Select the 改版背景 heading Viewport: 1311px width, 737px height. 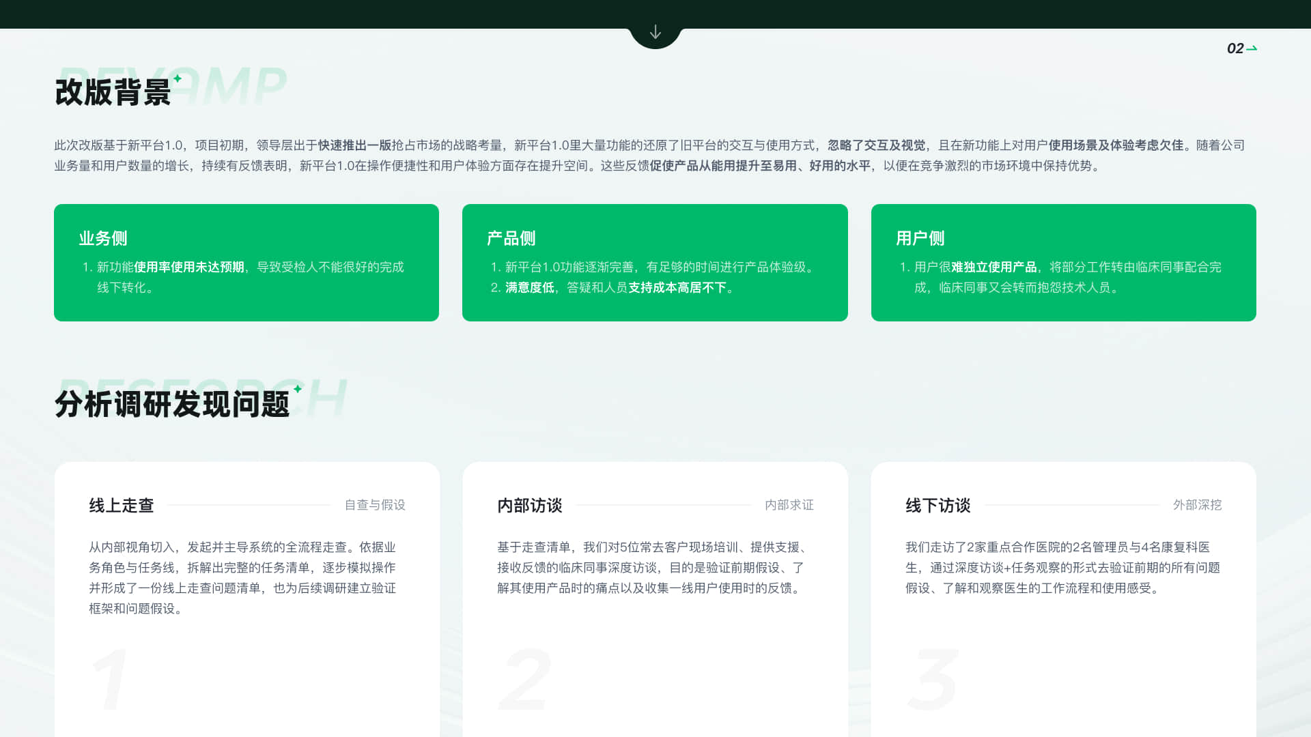113,92
